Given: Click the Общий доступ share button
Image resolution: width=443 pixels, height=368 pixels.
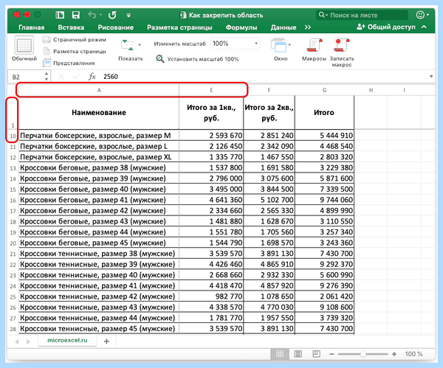Looking at the screenshot, I should [386, 27].
